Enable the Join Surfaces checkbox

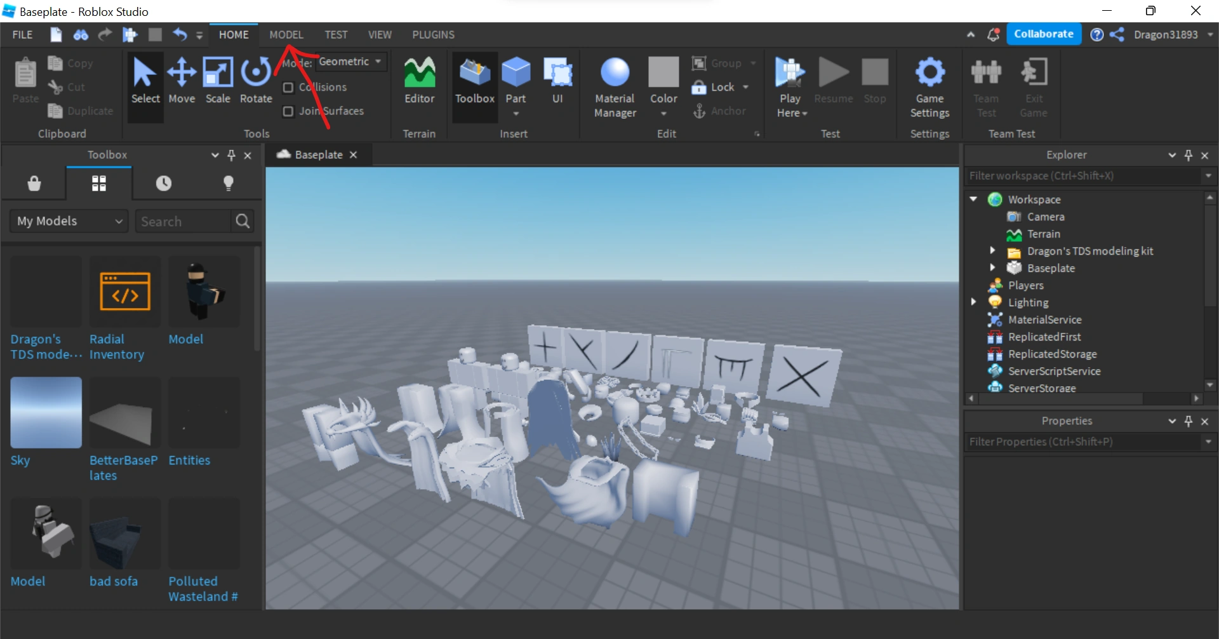click(288, 111)
